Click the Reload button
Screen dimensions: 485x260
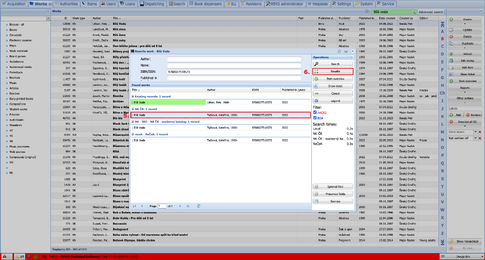[465, 54]
